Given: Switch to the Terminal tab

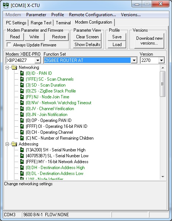Looking at the screenshot, I should [63, 23].
